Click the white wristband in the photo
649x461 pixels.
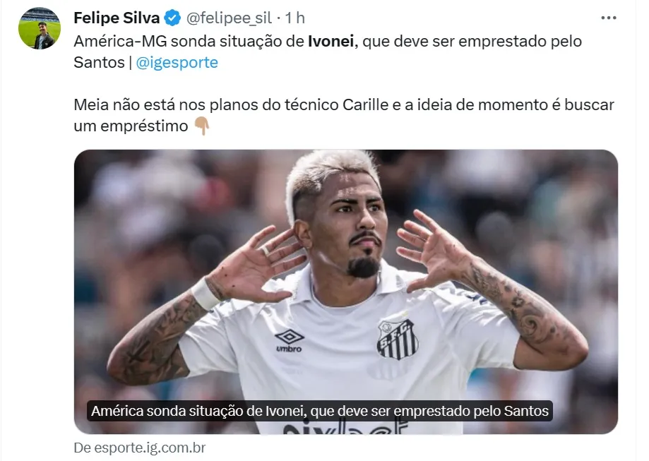[x=206, y=294]
